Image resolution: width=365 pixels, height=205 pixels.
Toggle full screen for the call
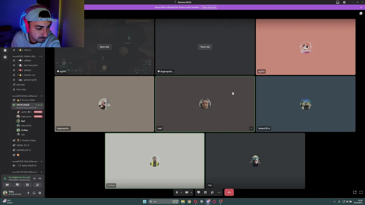click(361, 192)
